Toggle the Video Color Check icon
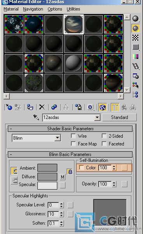143x234 pixels. [135, 57]
